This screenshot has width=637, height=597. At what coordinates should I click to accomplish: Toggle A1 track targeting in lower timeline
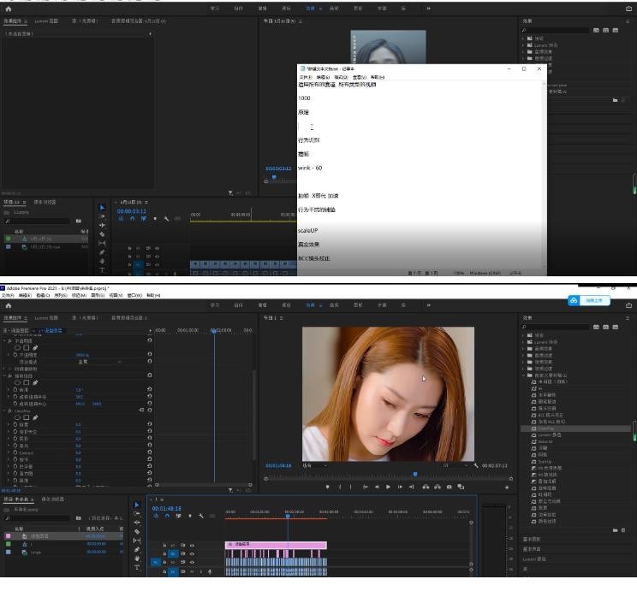click(173, 571)
